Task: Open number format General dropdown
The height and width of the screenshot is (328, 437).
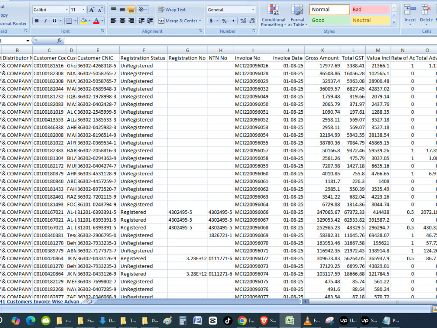Action: [253, 10]
